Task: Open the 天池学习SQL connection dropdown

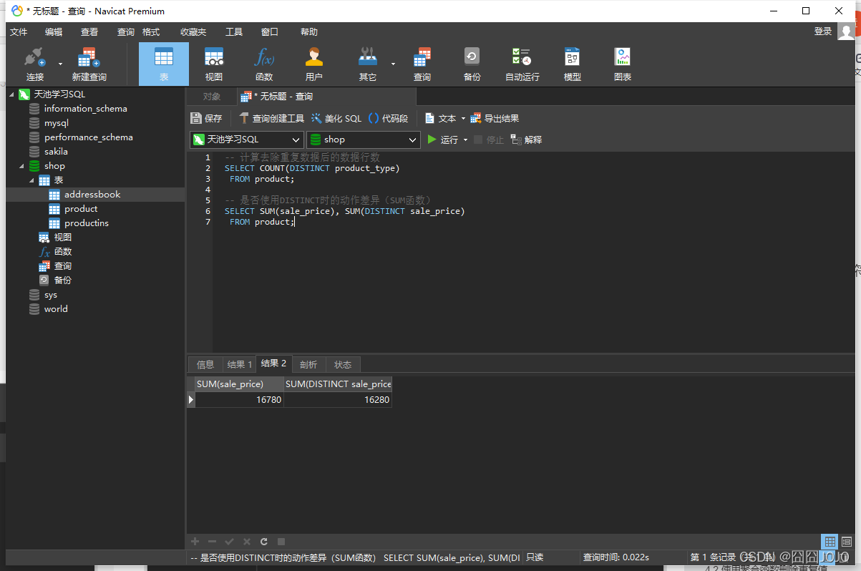Action: pos(247,140)
